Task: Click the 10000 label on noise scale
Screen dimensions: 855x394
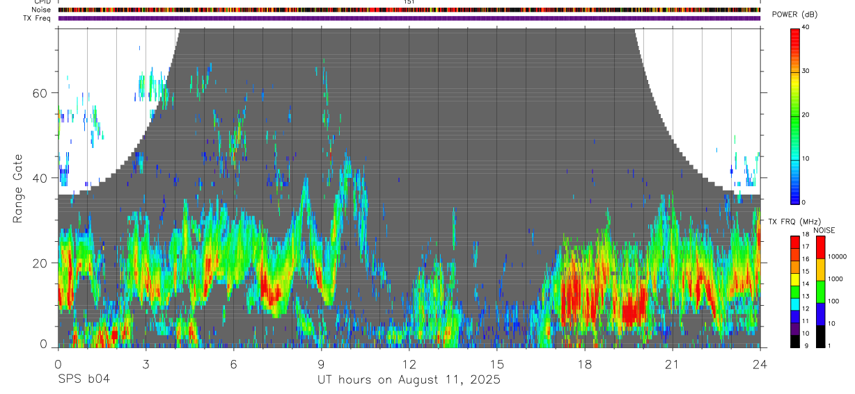Action: (838, 256)
